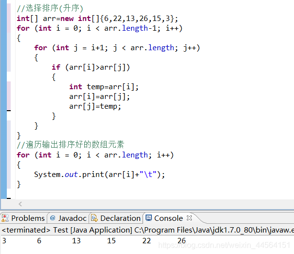Click the outer for loop with arr.length-1
Viewport: 294px width, 254px height.
[x=100, y=28]
